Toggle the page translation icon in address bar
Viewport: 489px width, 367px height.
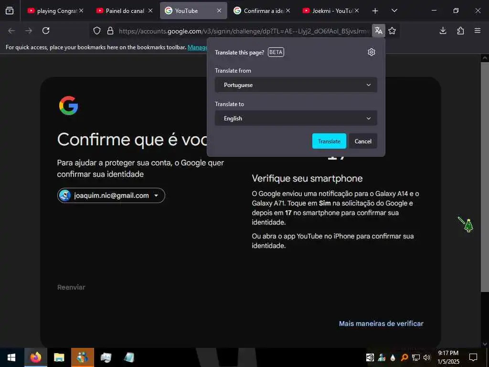pyautogui.click(x=379, y=31)
